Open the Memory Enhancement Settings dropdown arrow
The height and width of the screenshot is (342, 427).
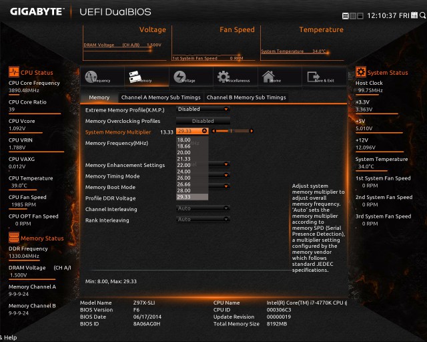pyautogui.click(x=226, y=164)
